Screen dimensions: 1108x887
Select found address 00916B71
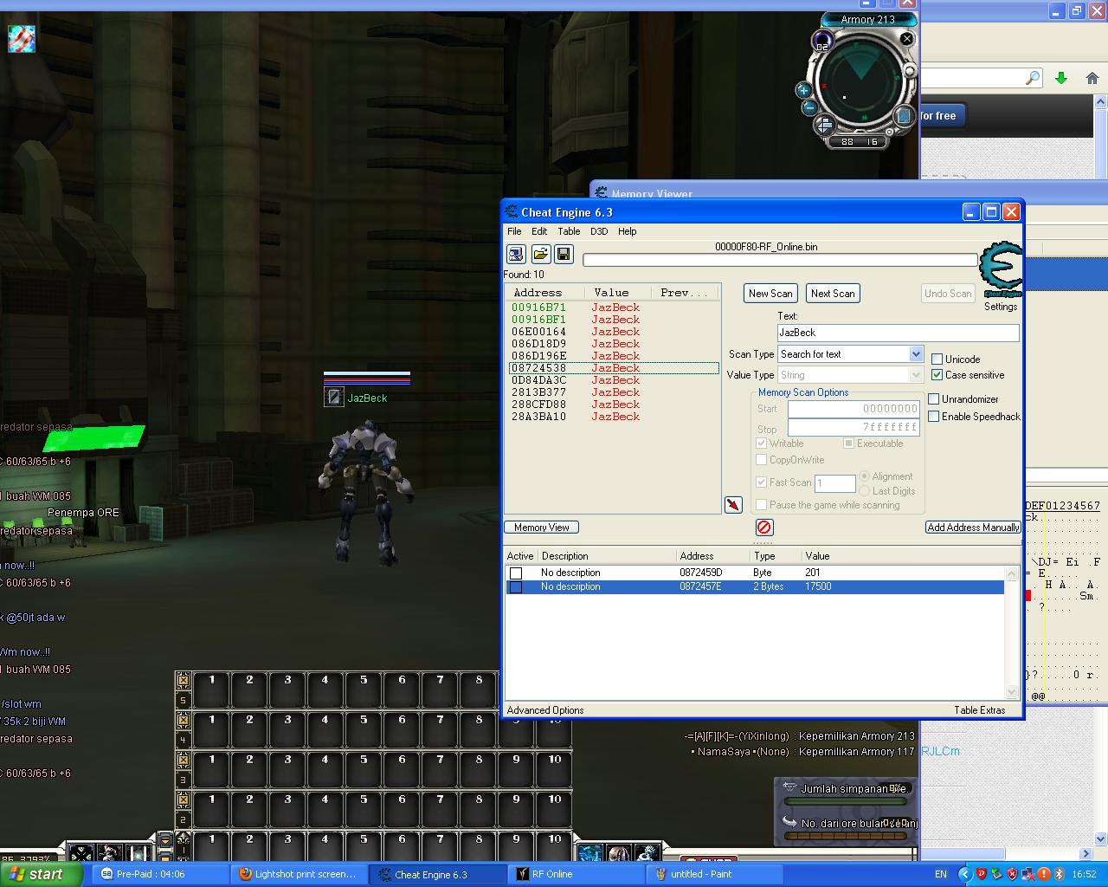[x=613, y=308]
